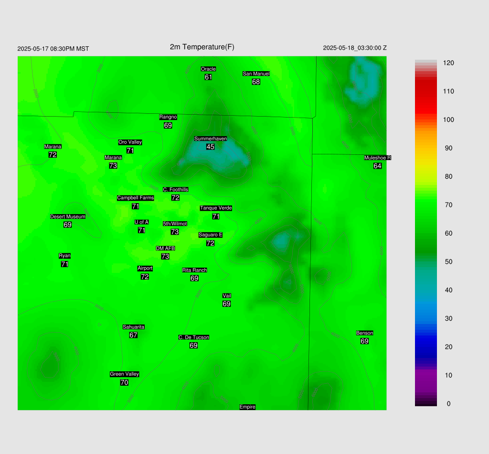
Task: Select the Airport station label
Action: pos(145,269)
